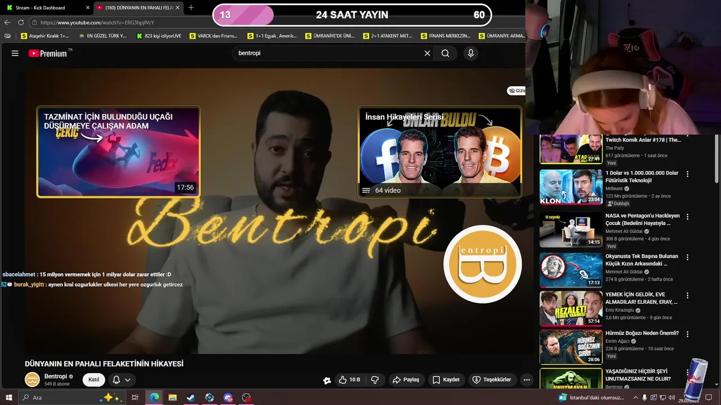Click channel name Evrim Ağacı in sidebar
721x405 pixels.
pos(618,341)
